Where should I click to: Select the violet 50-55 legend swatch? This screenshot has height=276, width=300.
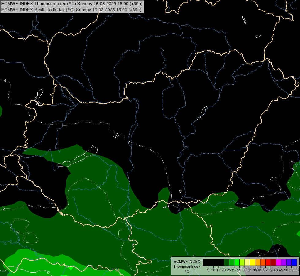click(x=289, y=262)
